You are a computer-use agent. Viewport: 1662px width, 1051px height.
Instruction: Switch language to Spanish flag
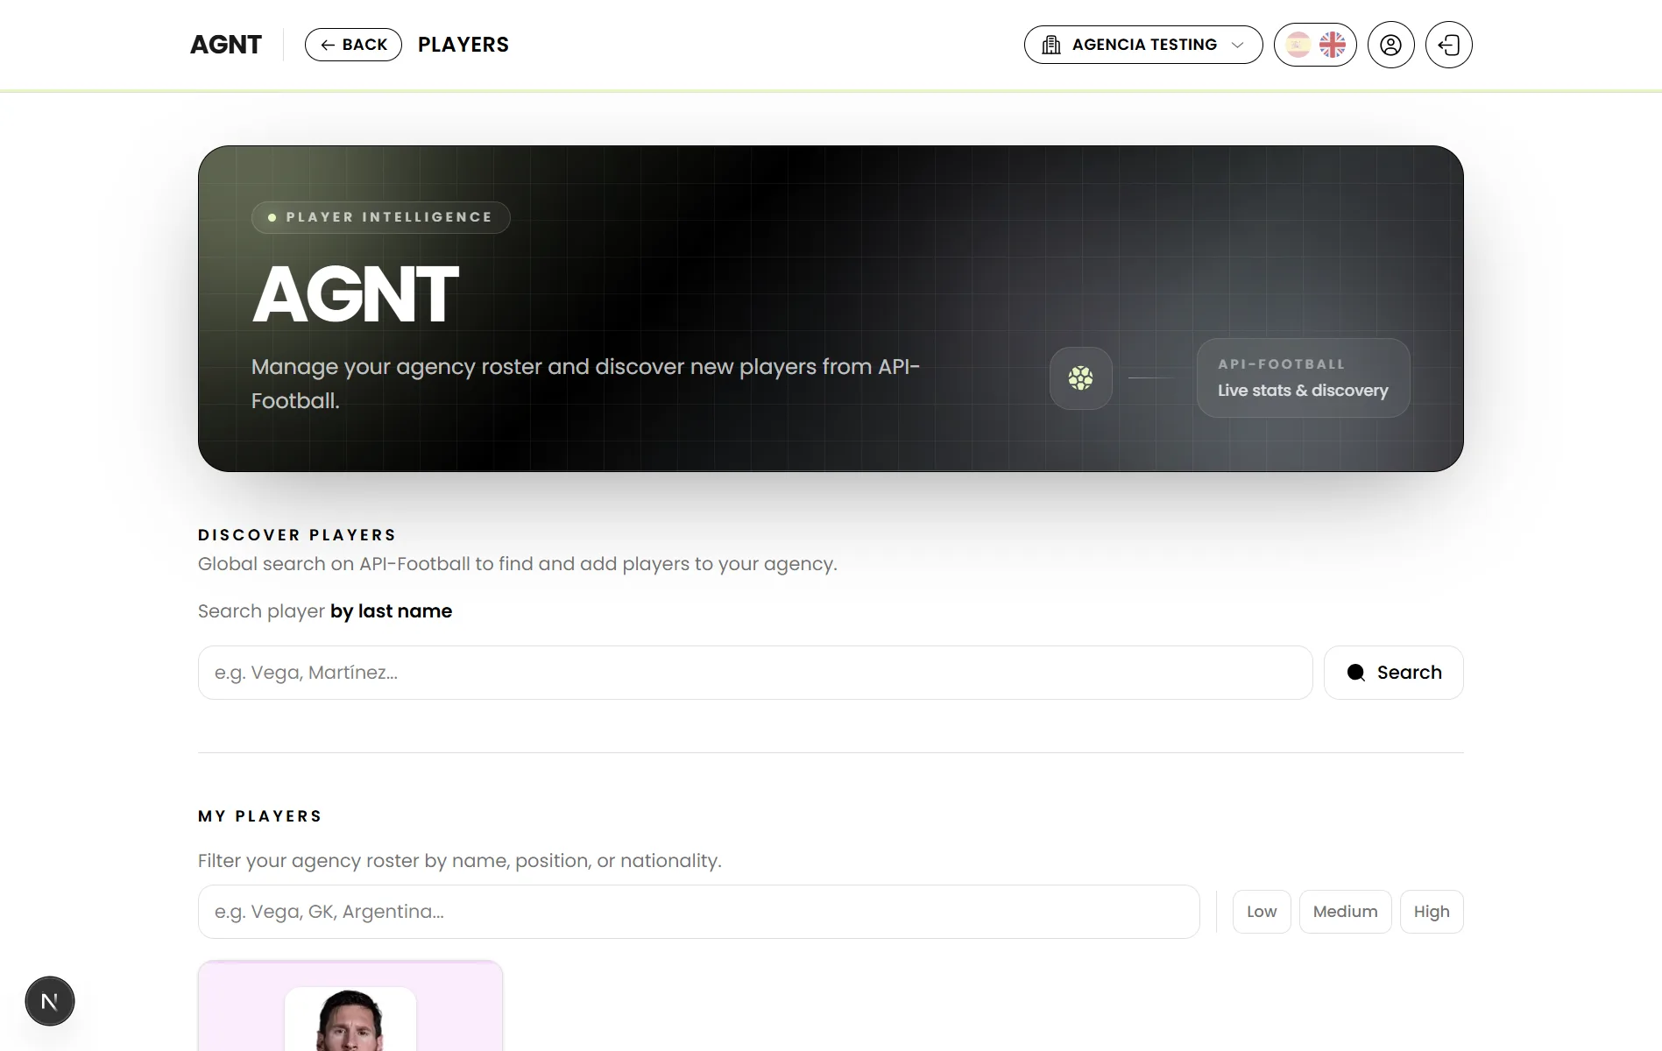point(1298,45)
